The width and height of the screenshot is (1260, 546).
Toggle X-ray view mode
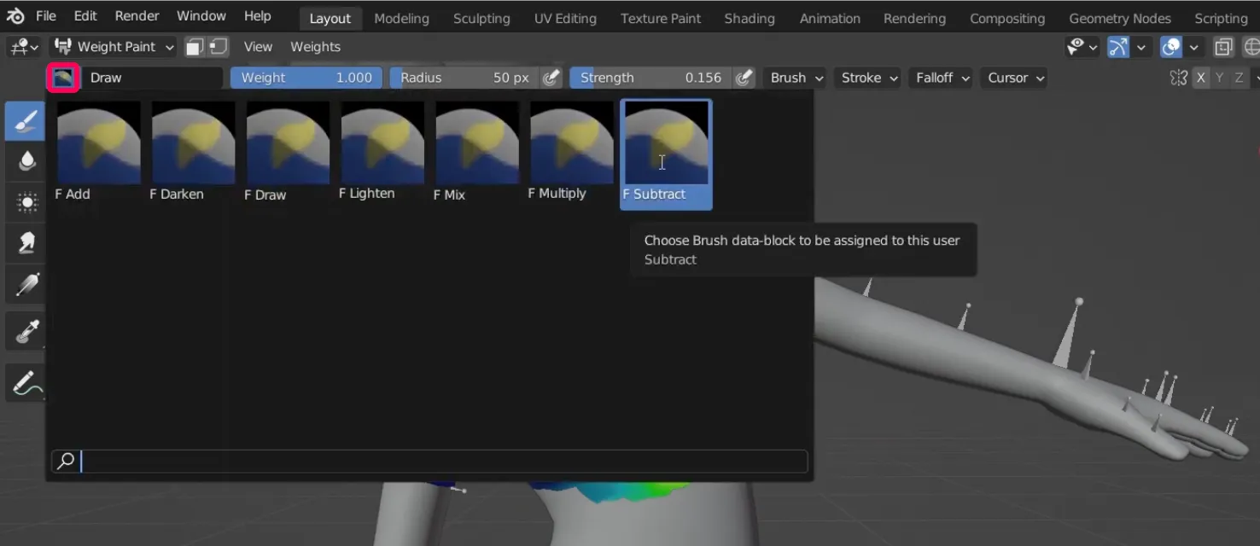(x=1224, y=47)
